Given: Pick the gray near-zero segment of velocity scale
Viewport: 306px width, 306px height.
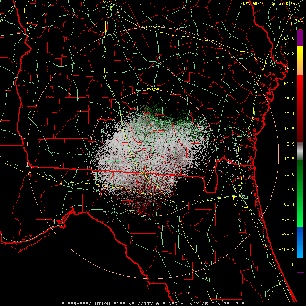Looking at the screenshot, I should pos(300,151).
